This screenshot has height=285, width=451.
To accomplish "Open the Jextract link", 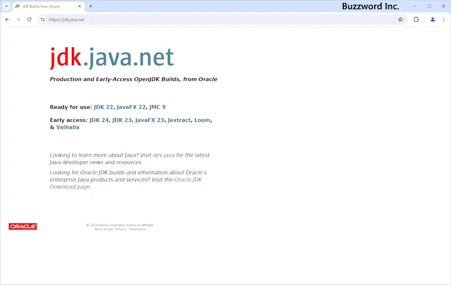I will click(x=179, y=120).
